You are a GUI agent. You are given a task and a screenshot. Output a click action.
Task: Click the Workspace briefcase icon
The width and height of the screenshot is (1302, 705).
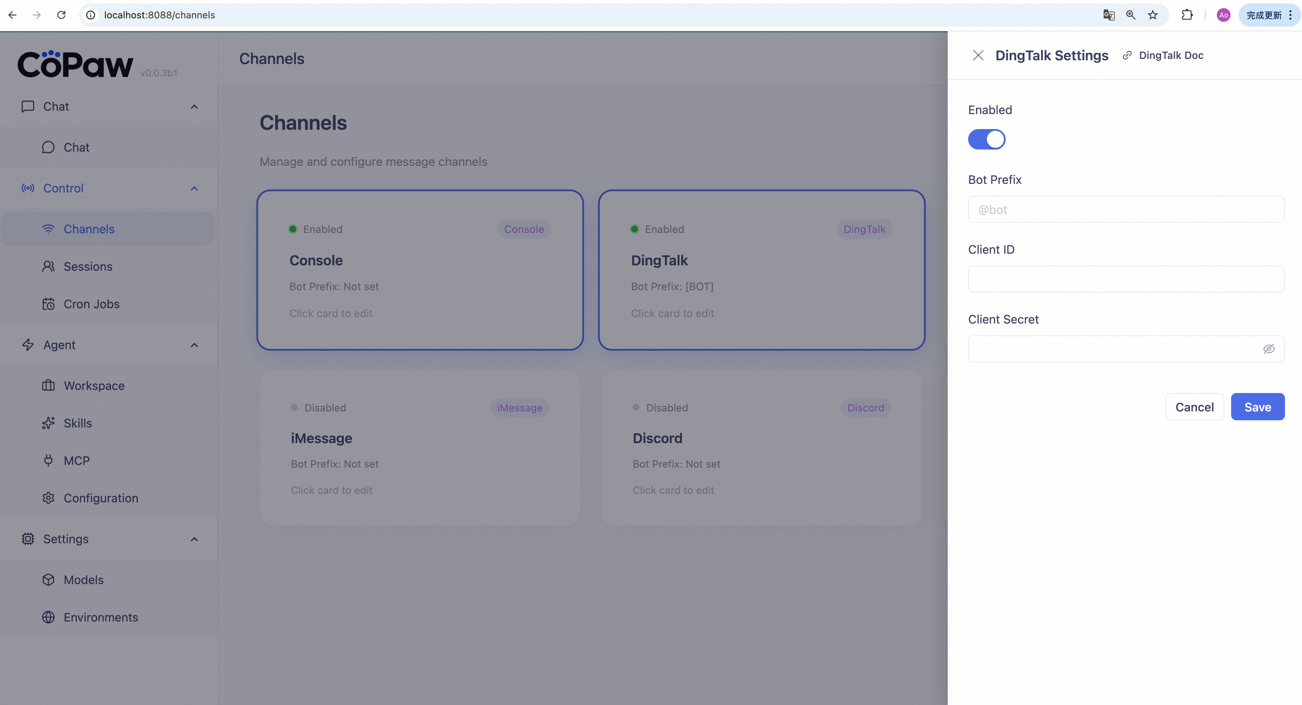point(48,386)
